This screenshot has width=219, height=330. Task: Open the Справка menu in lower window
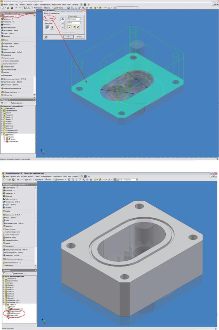click(75, 176)
